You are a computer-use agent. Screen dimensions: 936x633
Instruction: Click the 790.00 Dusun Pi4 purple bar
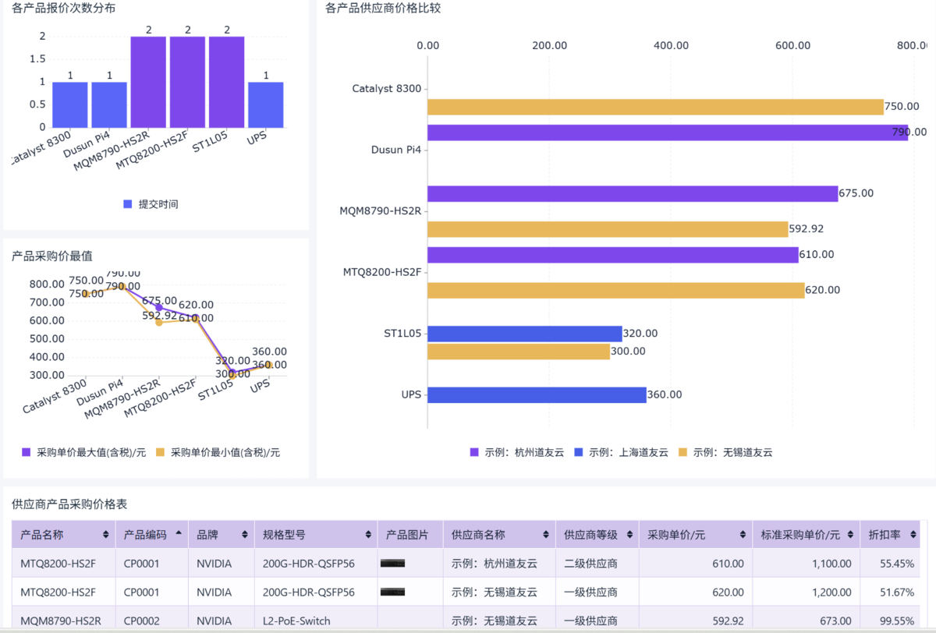667,133
